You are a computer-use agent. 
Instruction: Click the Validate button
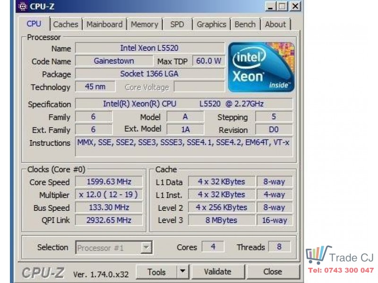218,272
